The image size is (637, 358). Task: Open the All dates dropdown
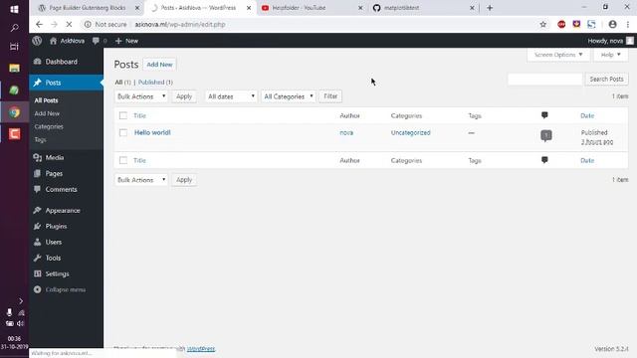coord(231,96)
